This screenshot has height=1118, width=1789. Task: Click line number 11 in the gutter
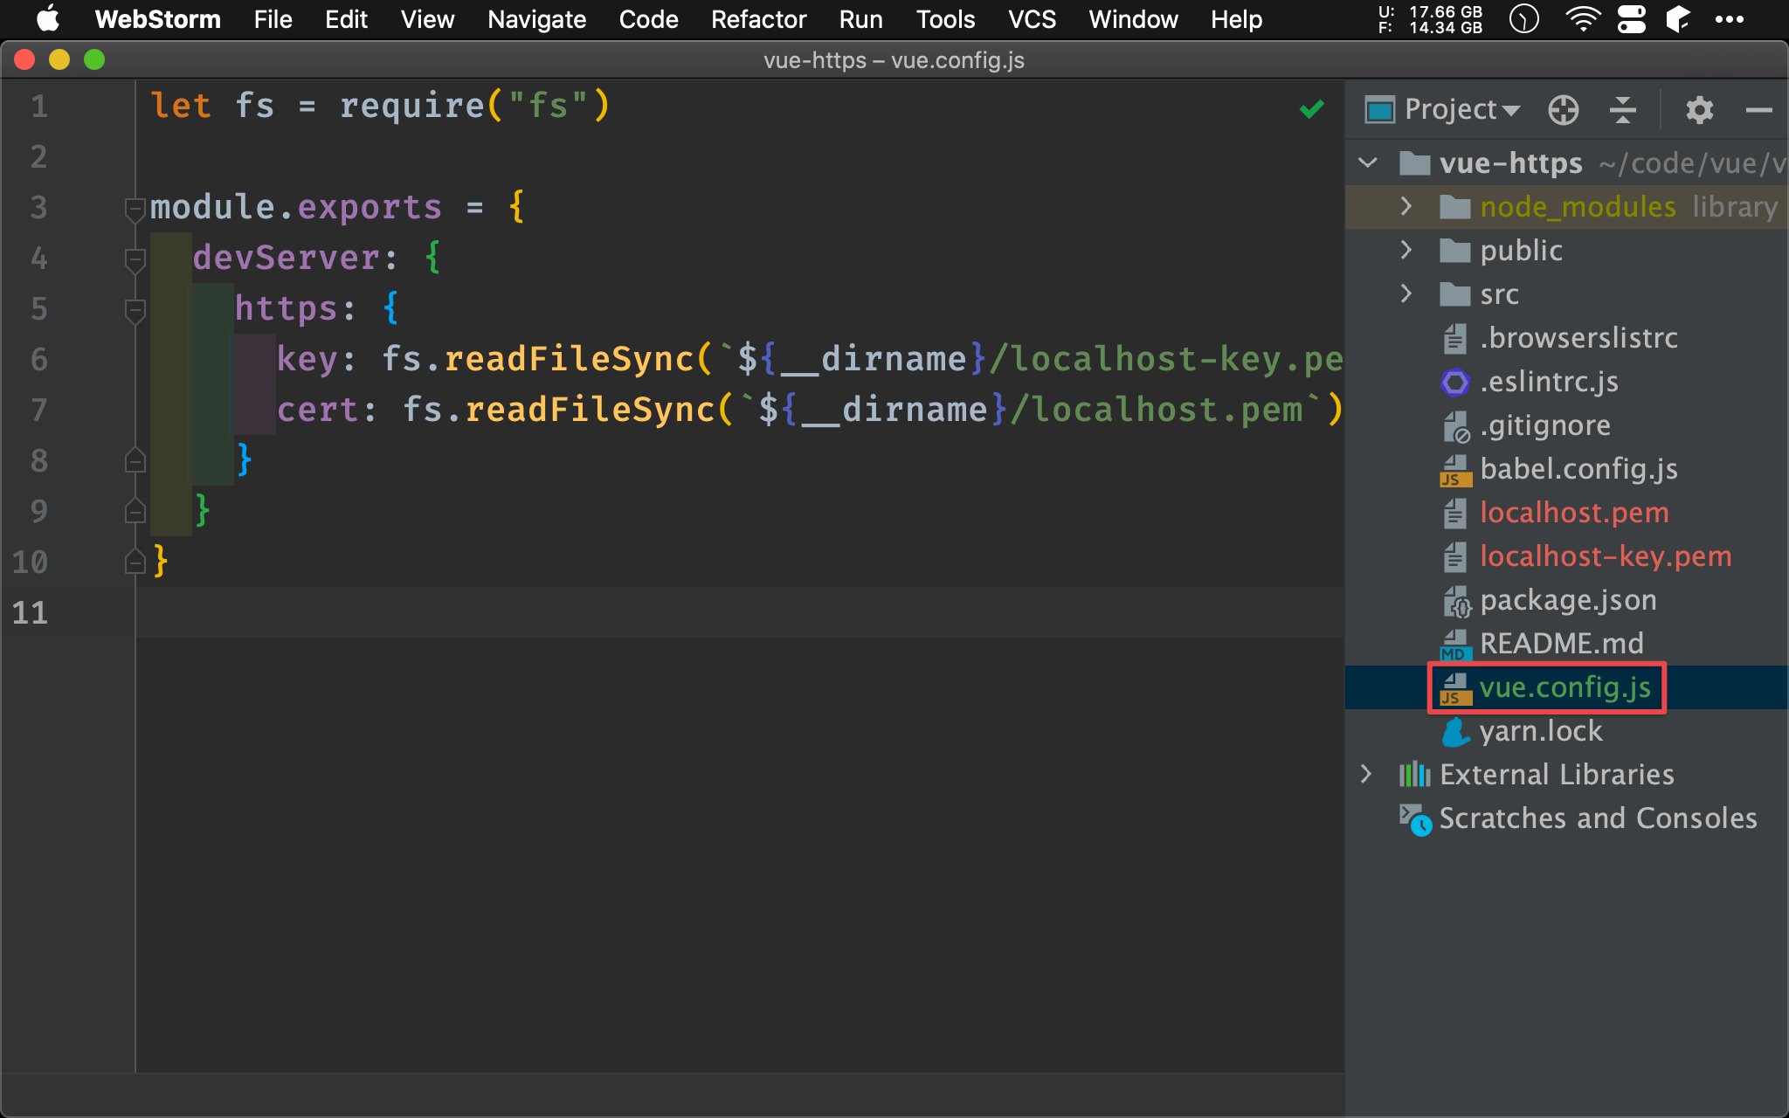30,612
